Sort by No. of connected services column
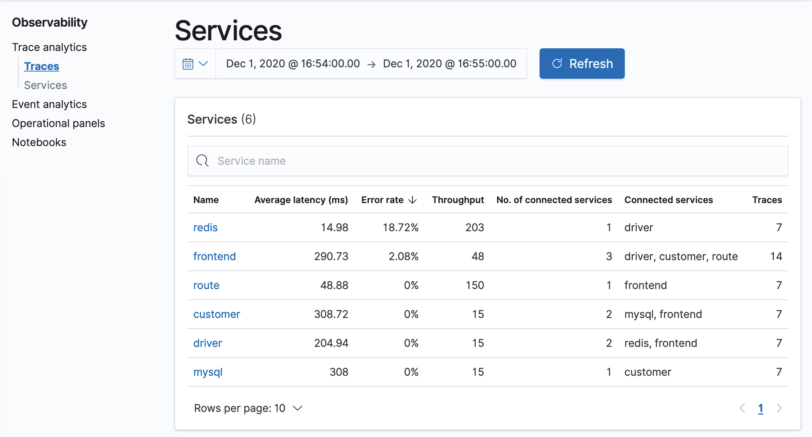 click(554, 200)
